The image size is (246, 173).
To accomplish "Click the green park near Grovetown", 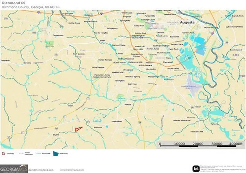I will pos(50,43).
